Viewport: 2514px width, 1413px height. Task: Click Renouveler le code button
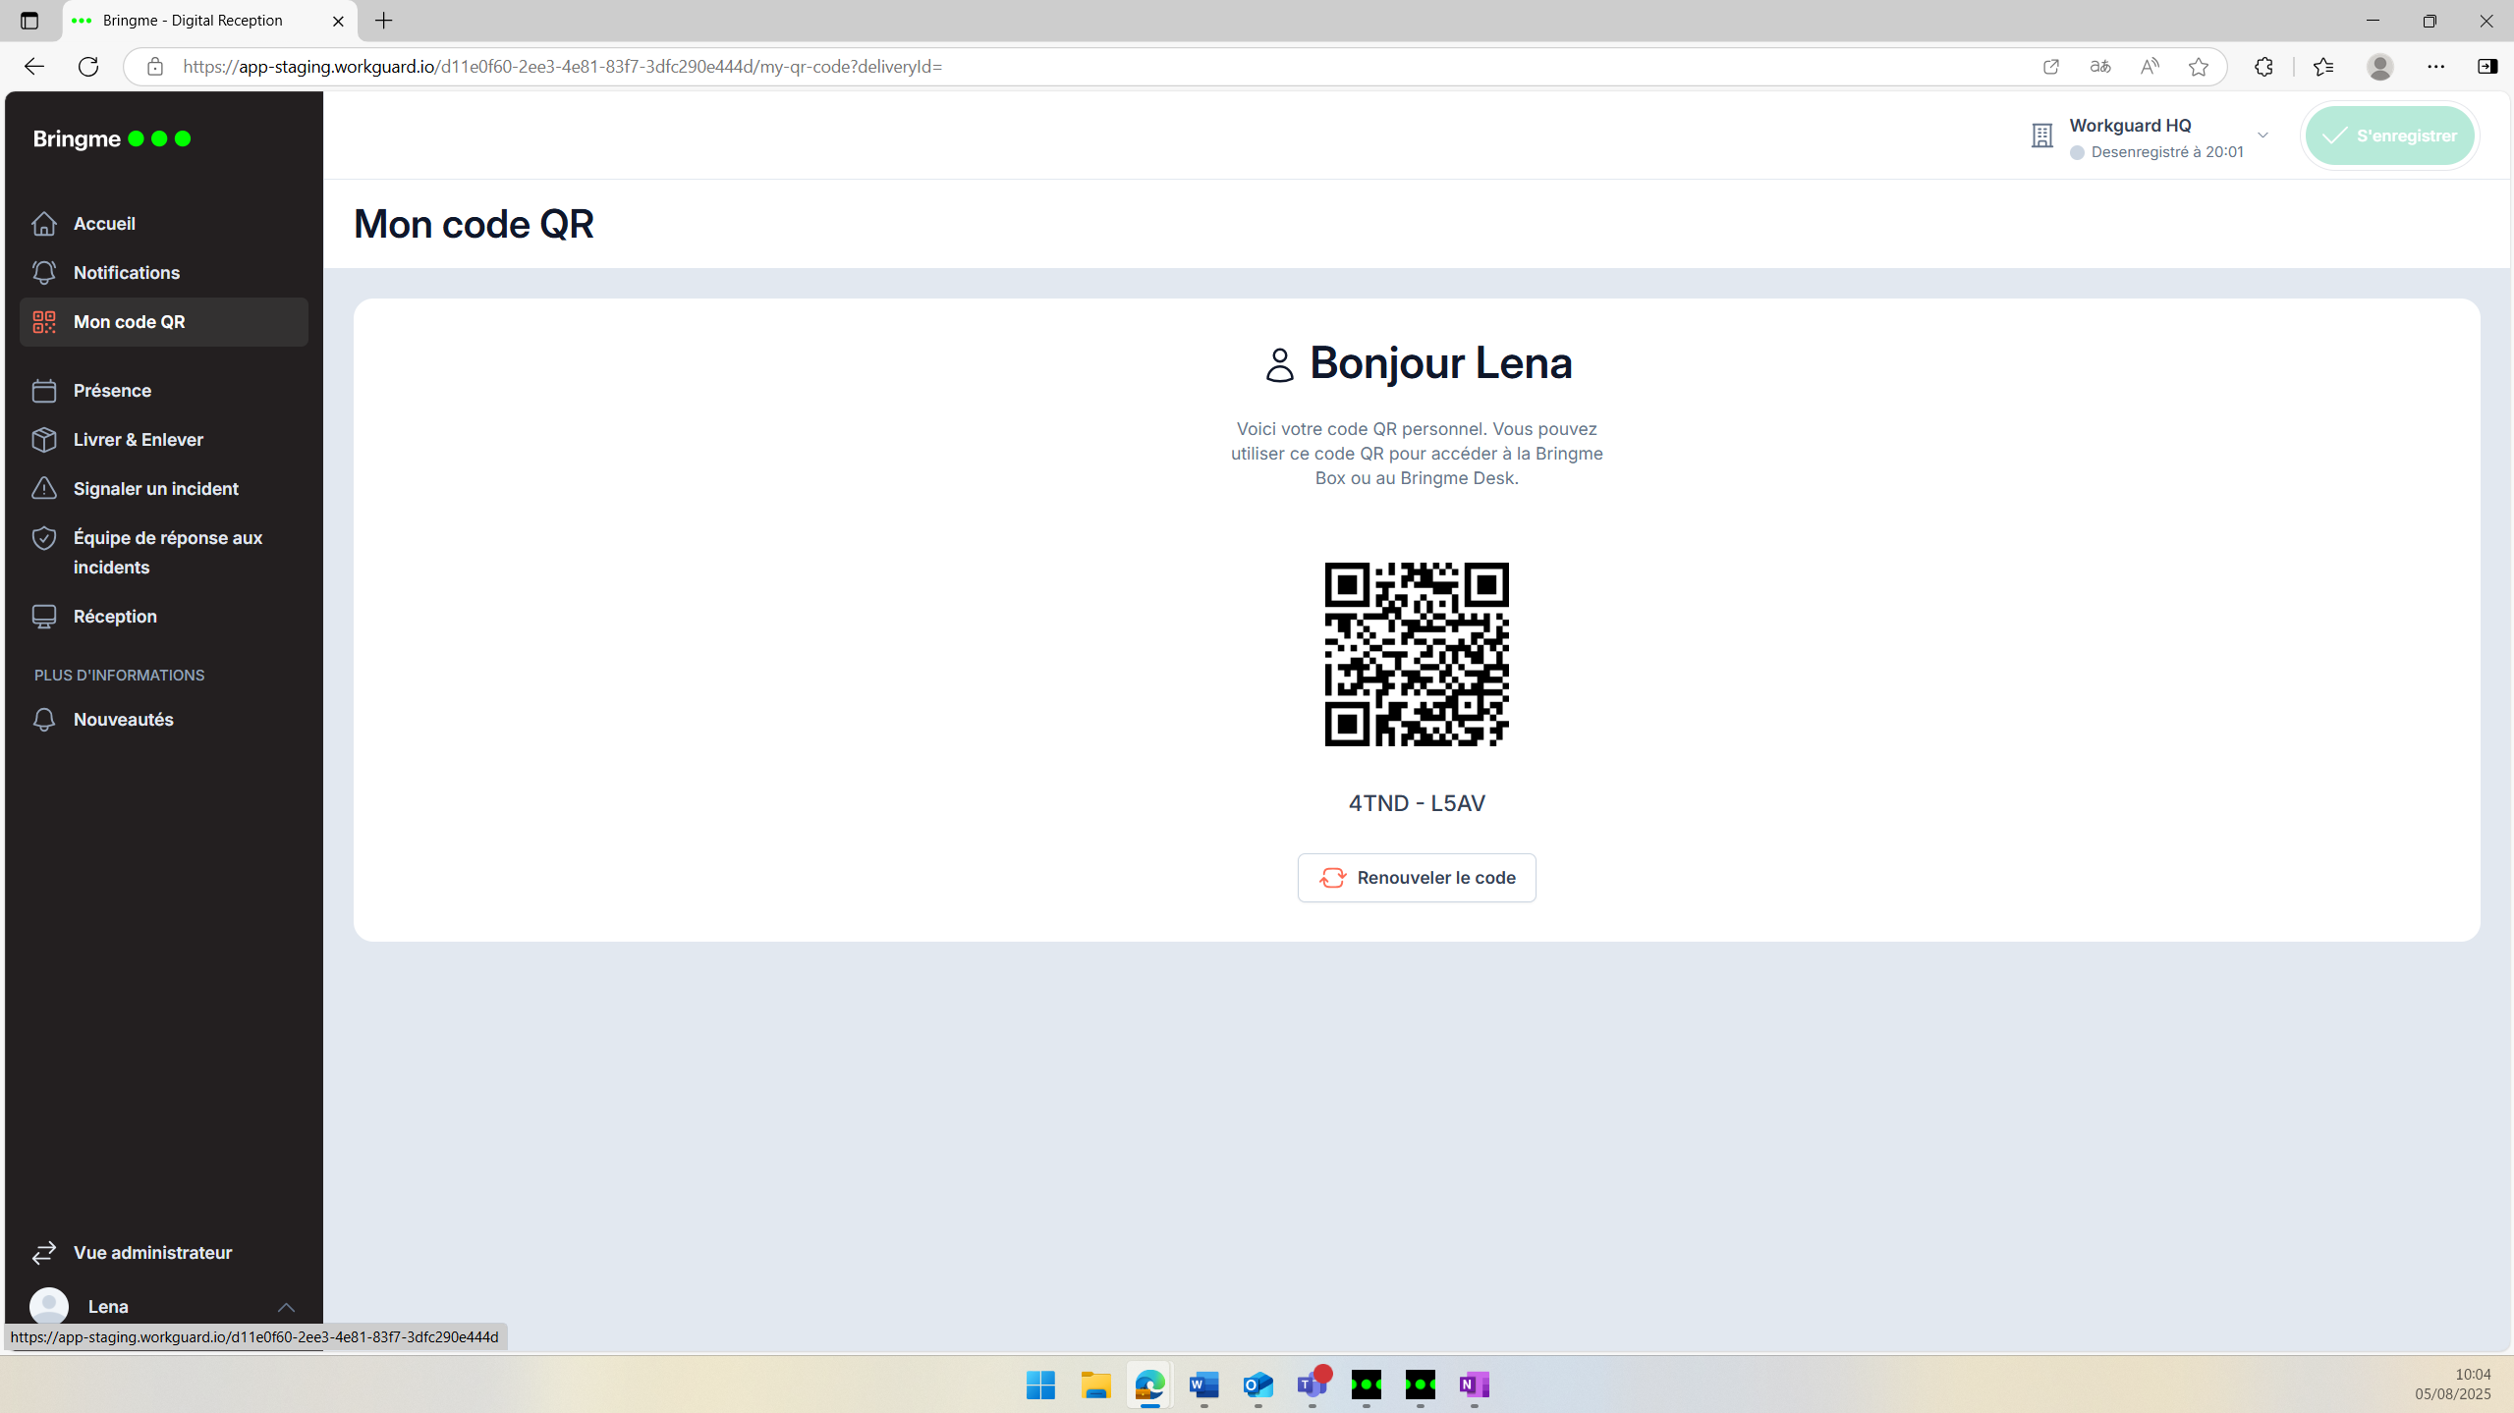[1416, 878]
